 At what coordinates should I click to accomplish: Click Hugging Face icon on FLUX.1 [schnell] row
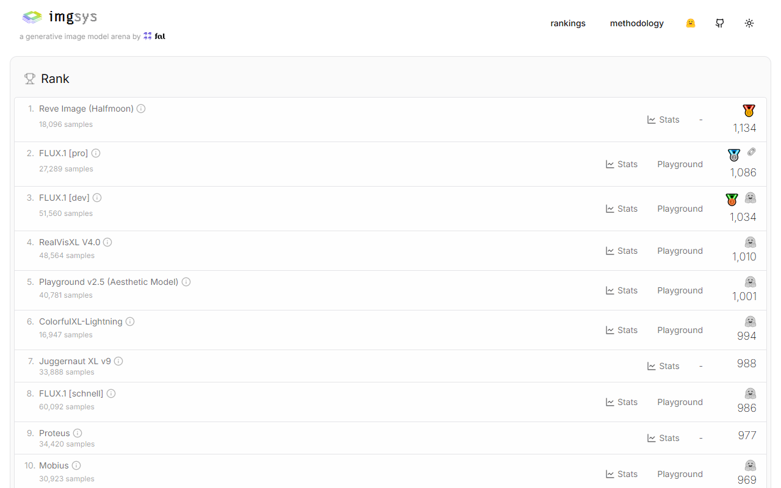pos(750,393)
